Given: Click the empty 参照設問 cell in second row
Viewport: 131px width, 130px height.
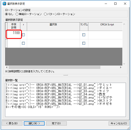Looking at the screenshot, I should click(x=14, y=43).
